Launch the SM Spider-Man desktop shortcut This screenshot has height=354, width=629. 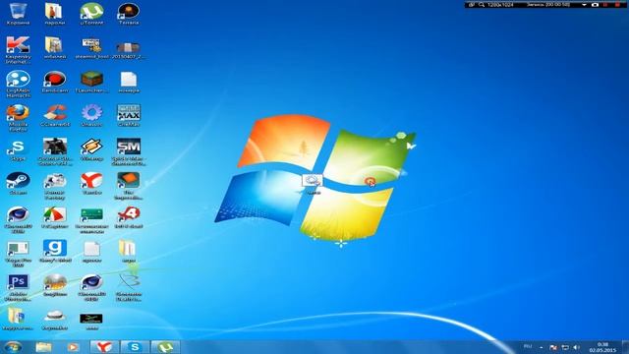129,151
